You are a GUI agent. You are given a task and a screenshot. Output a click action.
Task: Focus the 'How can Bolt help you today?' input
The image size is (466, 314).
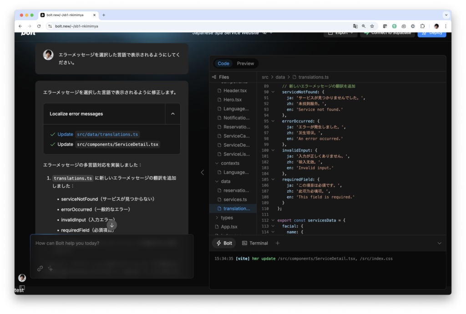(x=111, y=244)
